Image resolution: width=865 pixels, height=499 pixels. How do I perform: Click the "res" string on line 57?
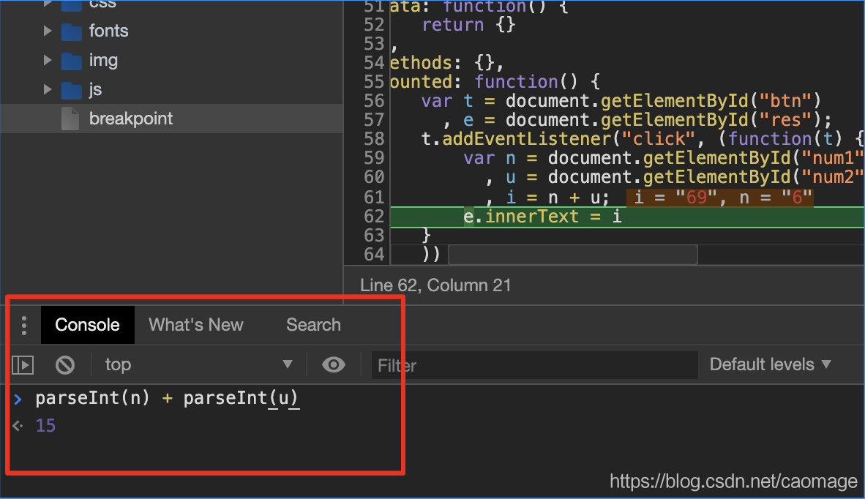785,120
